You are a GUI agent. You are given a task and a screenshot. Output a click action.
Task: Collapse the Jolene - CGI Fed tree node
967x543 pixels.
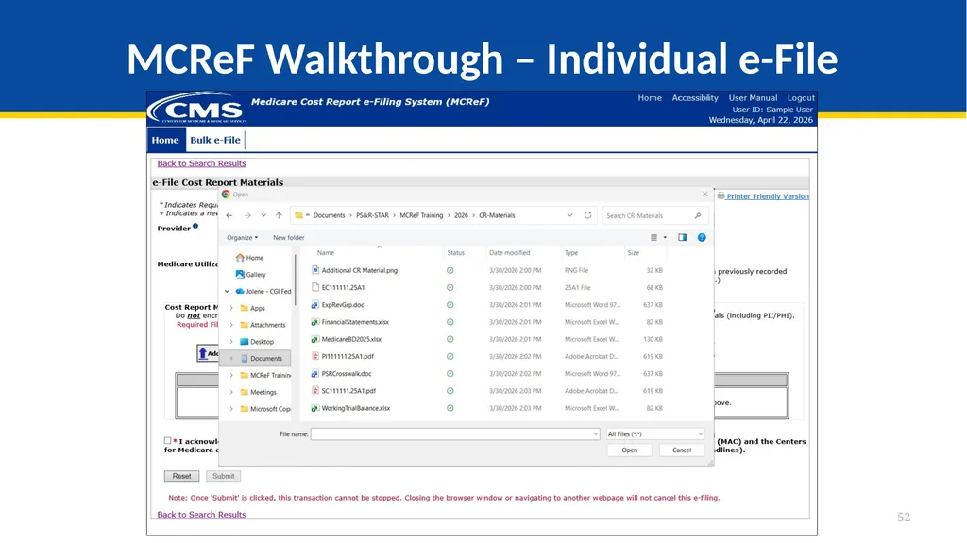pyautogui.click(x=227, y=291)
